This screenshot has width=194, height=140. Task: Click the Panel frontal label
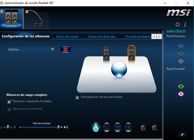pos(175,69)
